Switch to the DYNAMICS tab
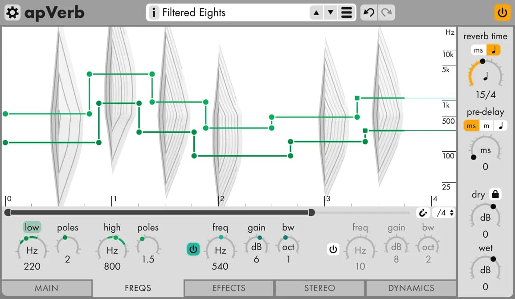The width and height of the screenshot is (515, 299). 411,288
